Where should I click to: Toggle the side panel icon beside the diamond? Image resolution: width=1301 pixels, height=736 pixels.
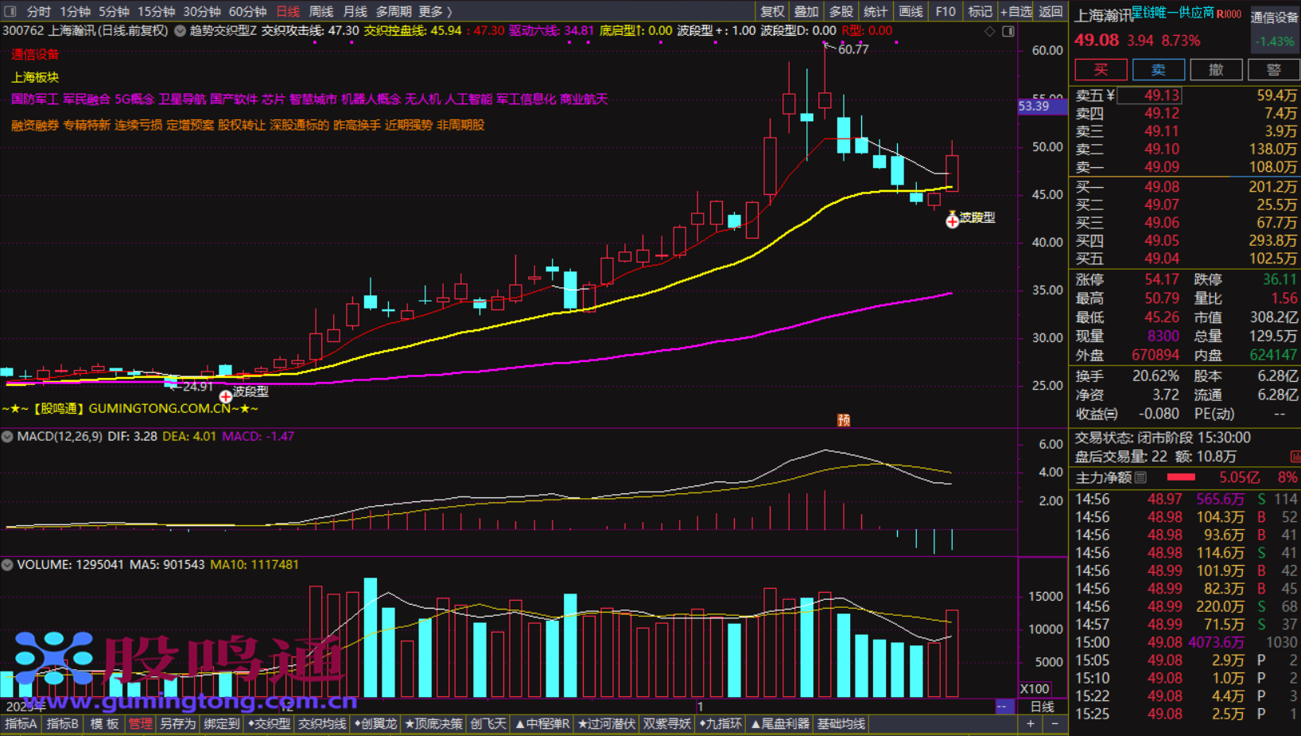coord(1008,31)
